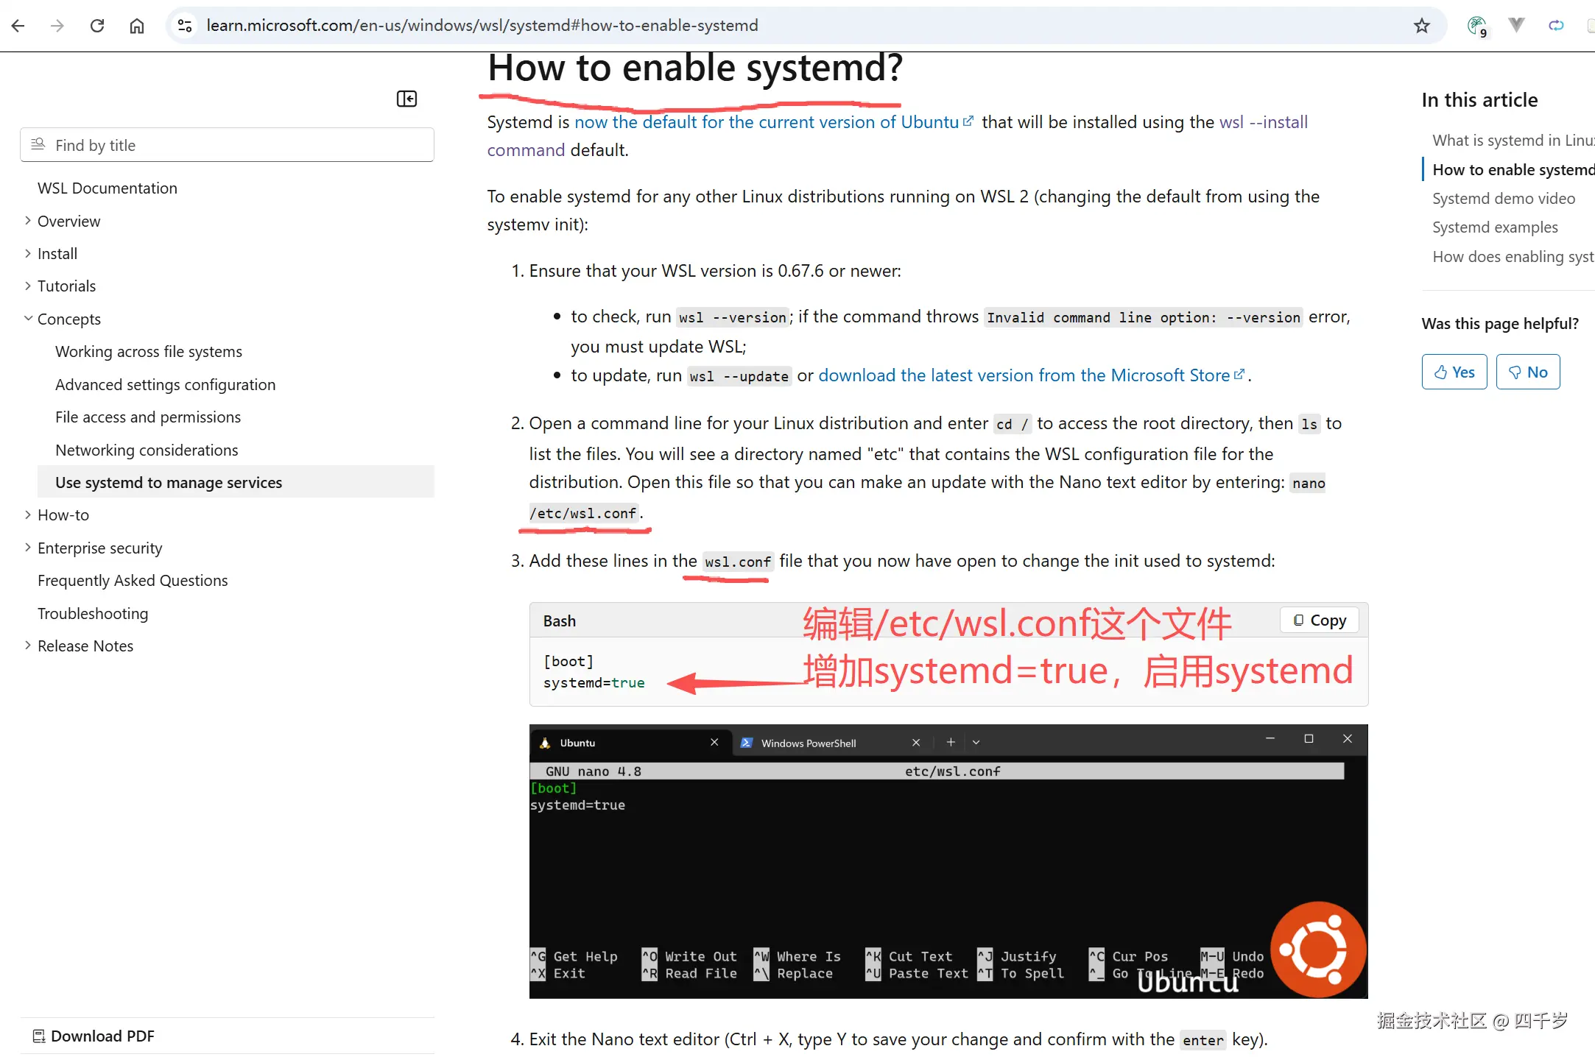Open Advanced settings configuration page
Viewport: 1595px width, 1057px height.
165,384
